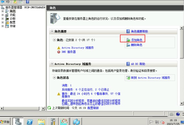Click the status bar keyboard icon
This screenshot has width=184, height=125.
click(171, 114)
